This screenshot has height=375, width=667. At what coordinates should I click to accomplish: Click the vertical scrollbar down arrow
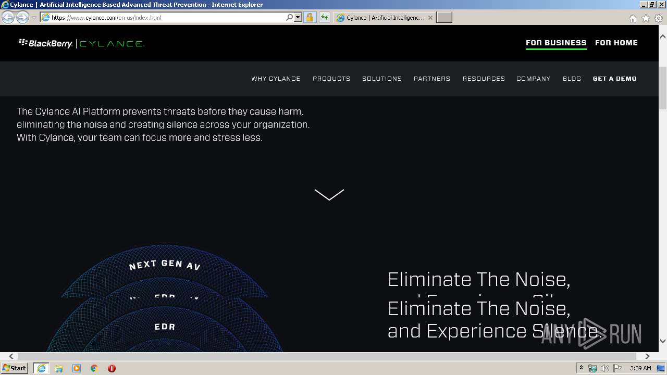pyautogui.click(x=663, y=341)
